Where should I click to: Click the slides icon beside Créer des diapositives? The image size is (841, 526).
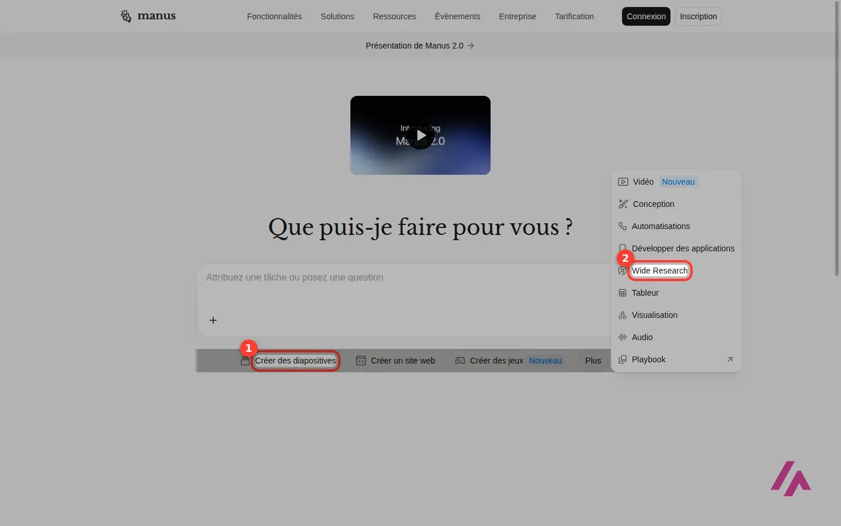245,361
